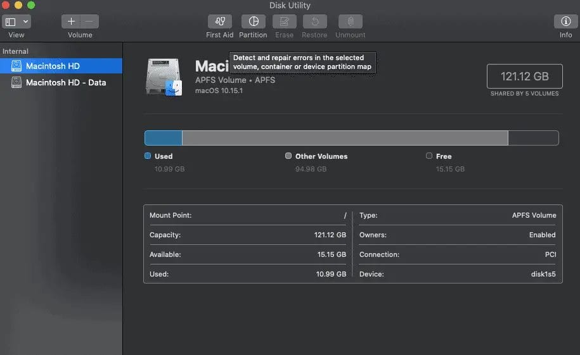Click the Internal sidebar header
The height and width of the screenshot is (355, 580).
click(15, 51)
